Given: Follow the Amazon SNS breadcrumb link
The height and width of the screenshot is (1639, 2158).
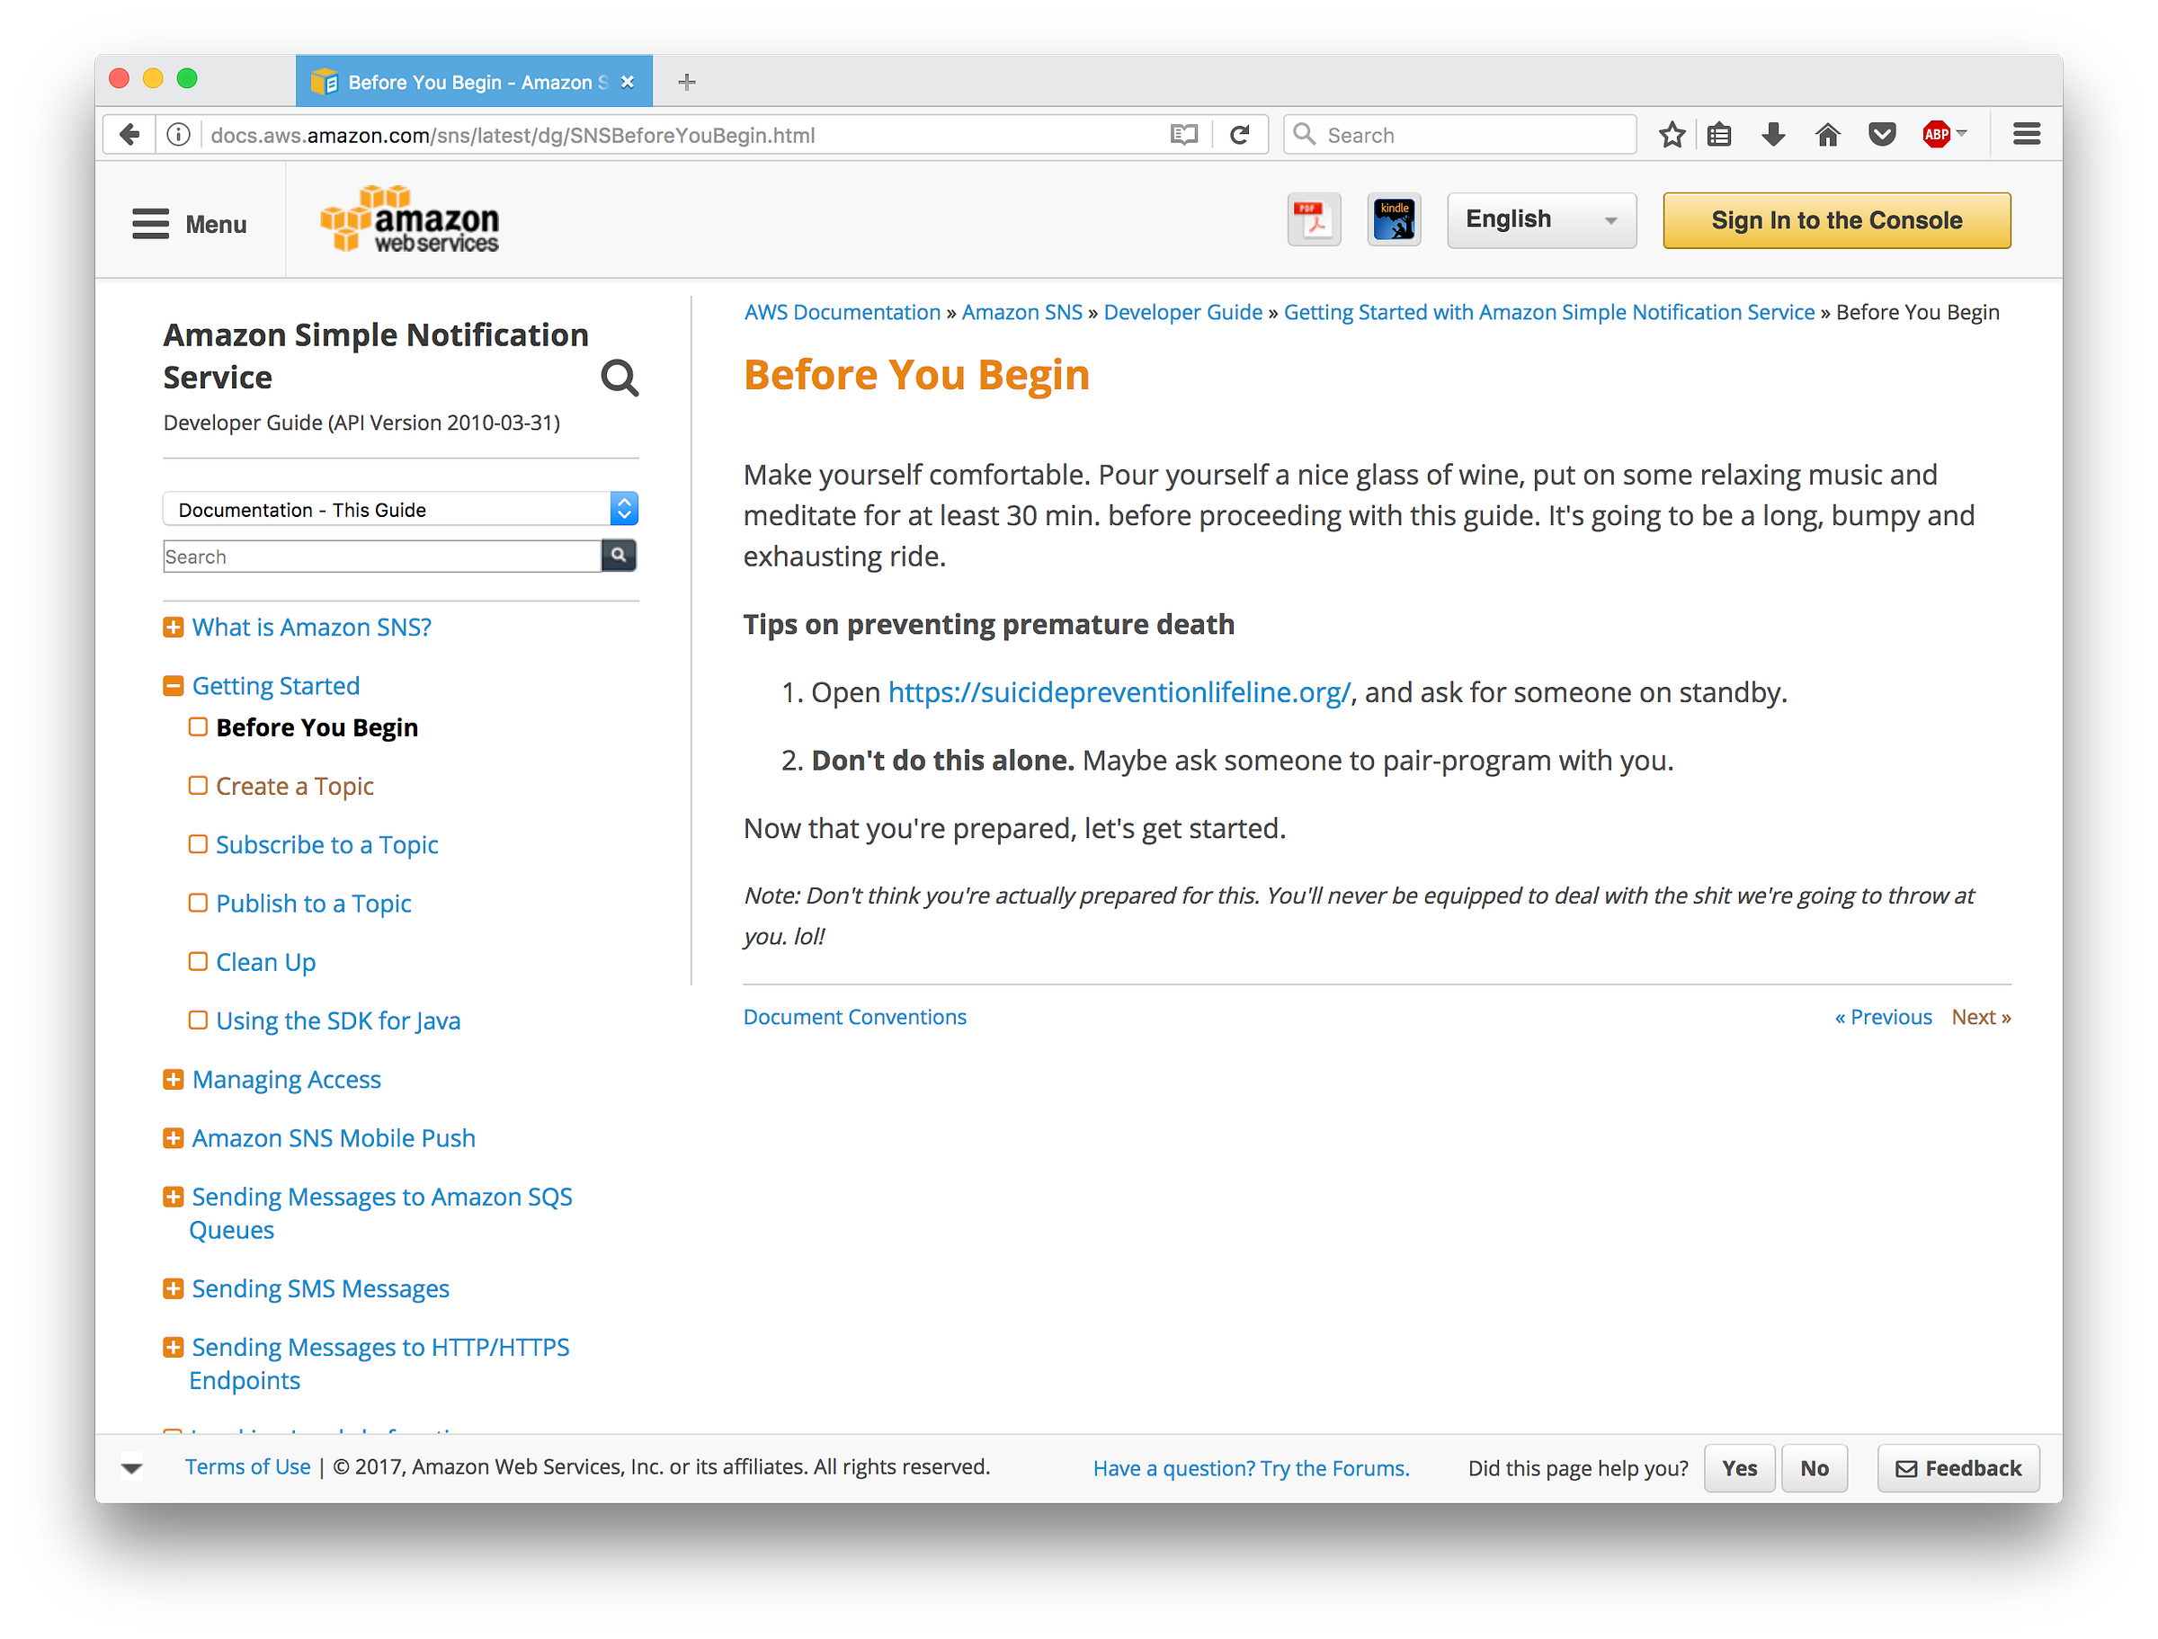Looking at the screenshot, I should click(x=1021, y=312).
